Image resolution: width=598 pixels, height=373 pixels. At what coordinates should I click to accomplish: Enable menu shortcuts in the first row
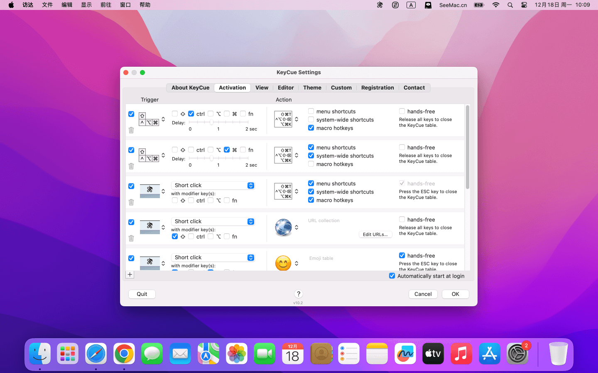tap(311, 111)
